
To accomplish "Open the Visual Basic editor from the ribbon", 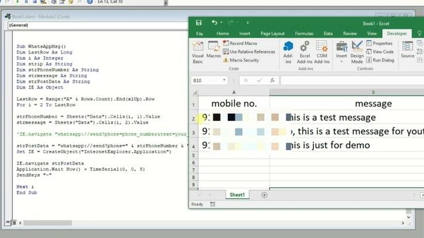I will [x=197, y=52].
